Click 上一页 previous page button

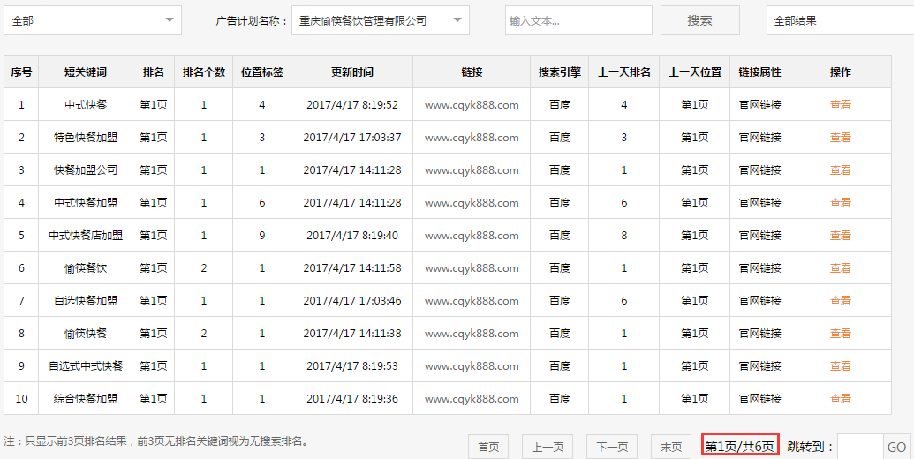click(548, 447)
